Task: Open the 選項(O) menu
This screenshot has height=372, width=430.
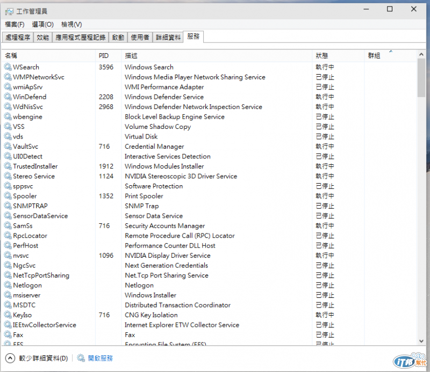Action: [x=42, y=24]
